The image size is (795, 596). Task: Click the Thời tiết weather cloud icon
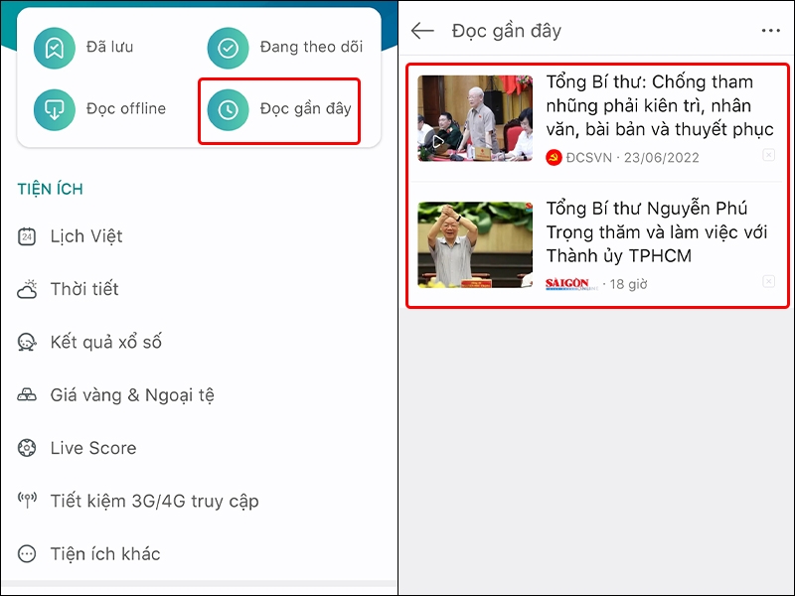[27, 289]
